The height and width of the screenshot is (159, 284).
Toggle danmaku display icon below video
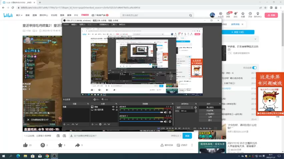coord(58,136)
